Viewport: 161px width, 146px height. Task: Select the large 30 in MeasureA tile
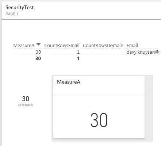click(x=99, y=120)
